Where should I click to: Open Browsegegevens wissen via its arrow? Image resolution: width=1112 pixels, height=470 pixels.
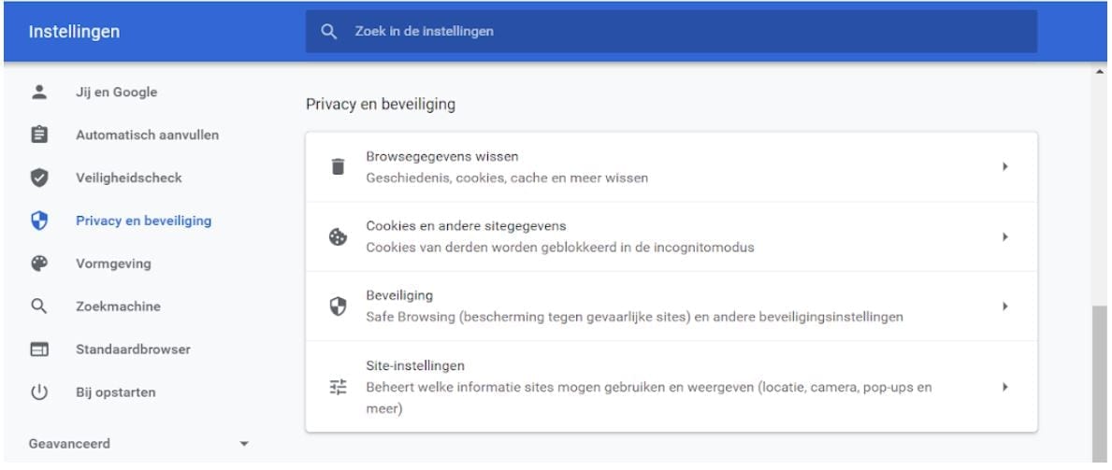coord(1004,166)
